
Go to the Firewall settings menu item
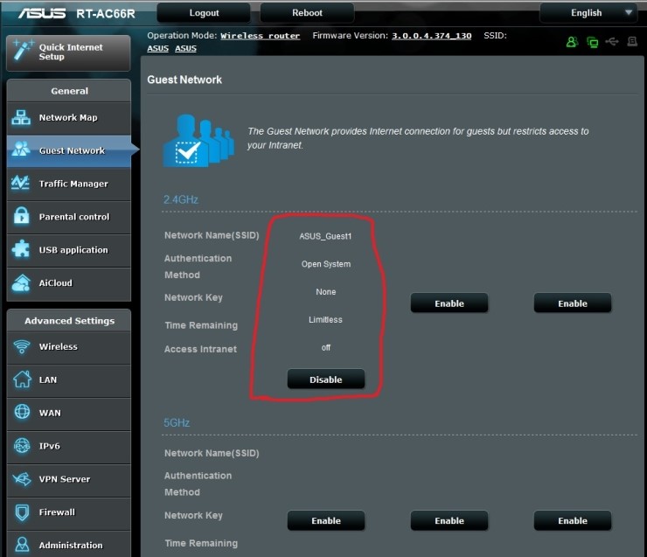click(57, 512)
